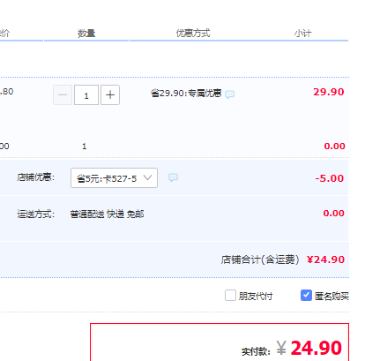Click the minus button to decrease quantity

[x=63, y=95]
